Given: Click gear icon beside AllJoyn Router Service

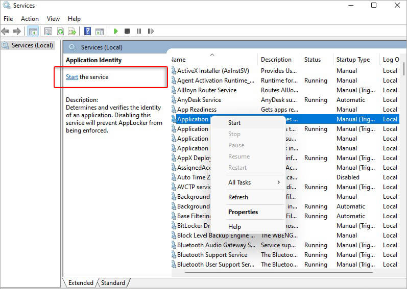Looking at the screenshot, I should [x=174, y=90].
